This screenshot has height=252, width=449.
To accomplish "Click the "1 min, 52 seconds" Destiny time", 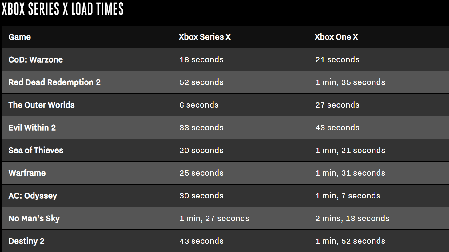I will click(350, 241).
